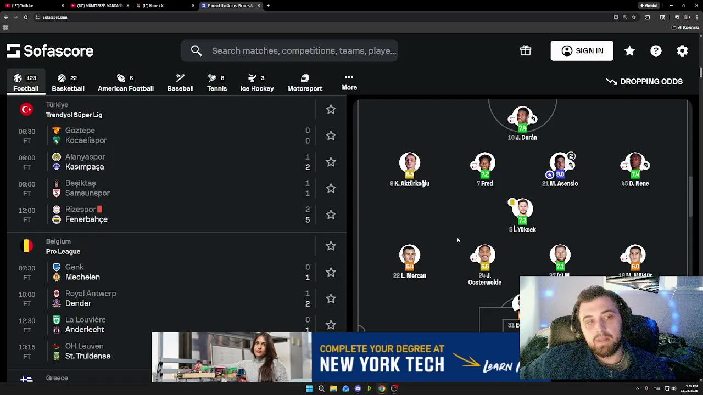Open the Belgium Pro League link
This screenshot has height=395, width=703.
click(63, 251)
